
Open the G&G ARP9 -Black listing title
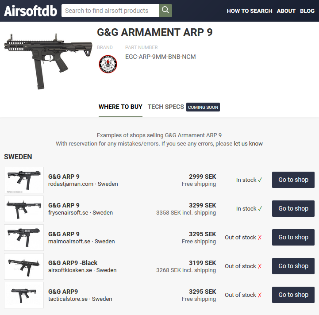click(73, 263)
